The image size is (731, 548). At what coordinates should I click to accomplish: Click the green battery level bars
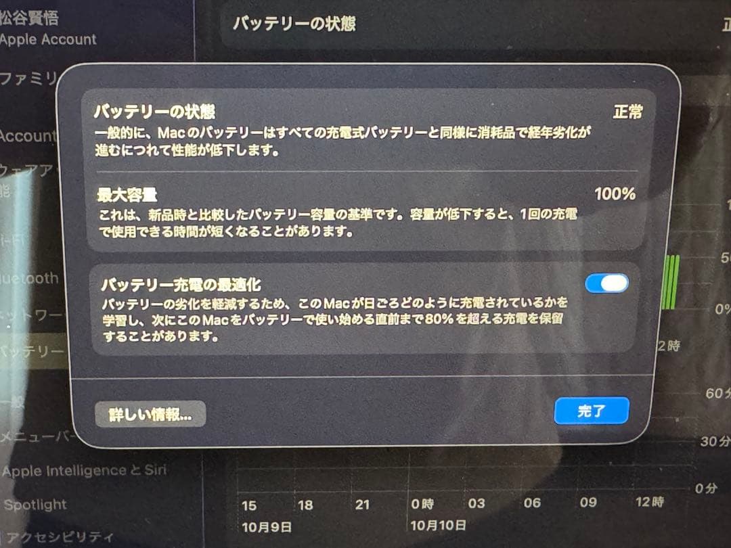pos(670,281)
